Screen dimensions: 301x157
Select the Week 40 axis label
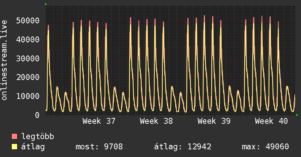(x=271, y=121)
